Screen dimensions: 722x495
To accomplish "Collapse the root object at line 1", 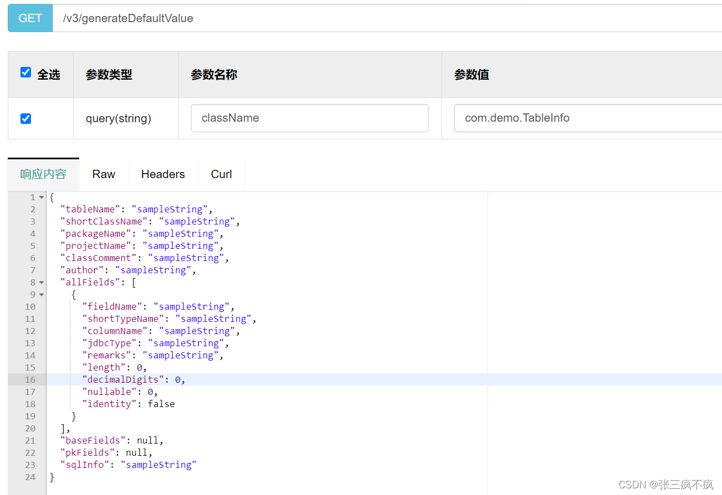I will tap(41, 197).
